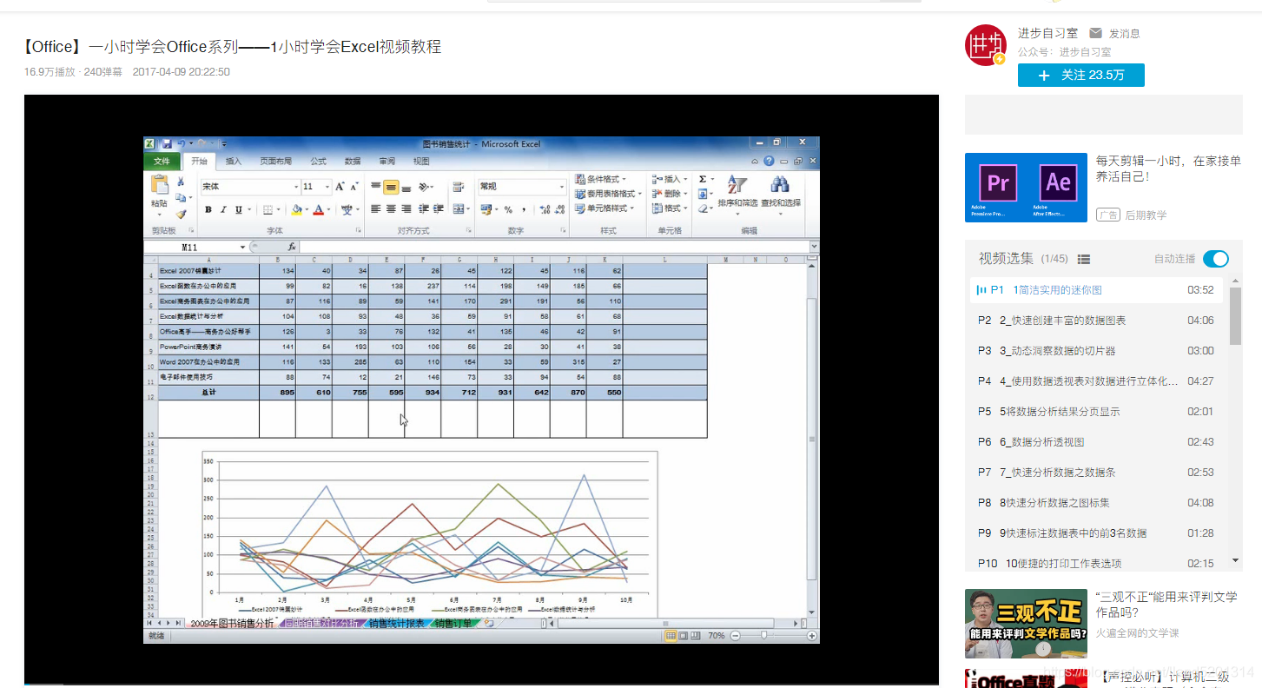Viewport: 1262px width, 688px height.
Task: Click the zoom in plus icon
Action: tap(810, 636)
